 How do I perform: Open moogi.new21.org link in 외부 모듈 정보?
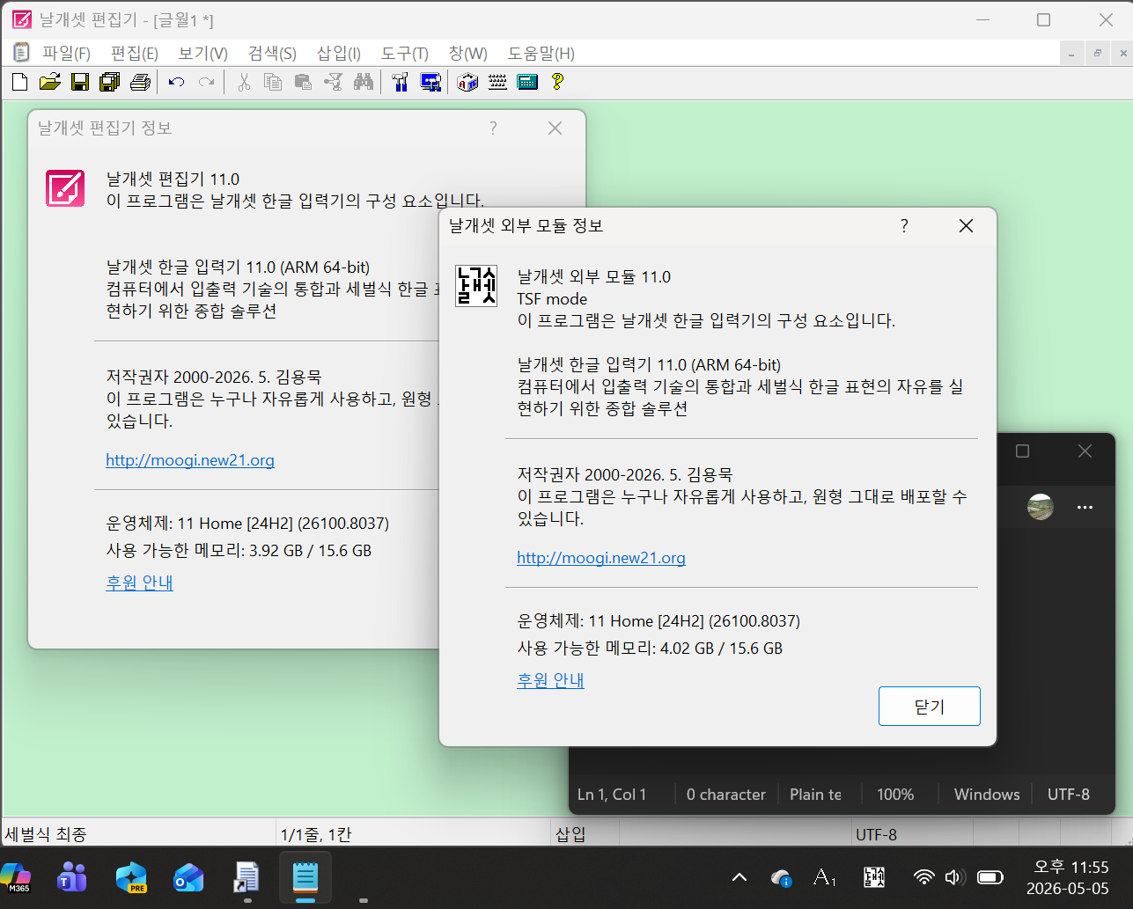[x=601, y=558]
